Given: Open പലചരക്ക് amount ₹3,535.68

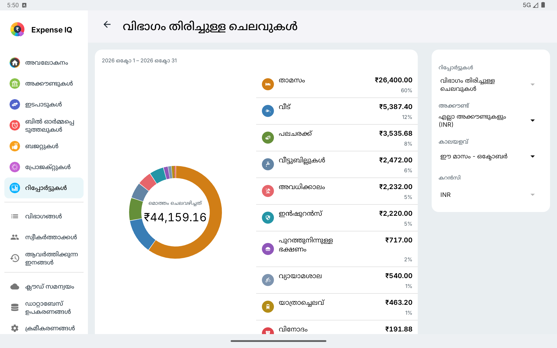Looking at the screenshot, I should point(396,133).
